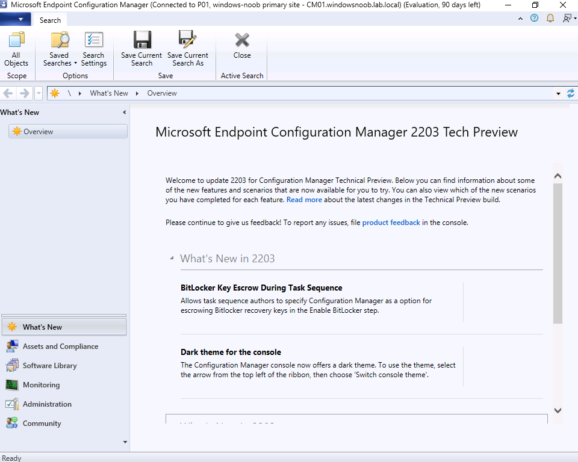The height and width of the screenshot is (462, 578).
Task: Open the notifications bell icon
Action: point(550,18)
